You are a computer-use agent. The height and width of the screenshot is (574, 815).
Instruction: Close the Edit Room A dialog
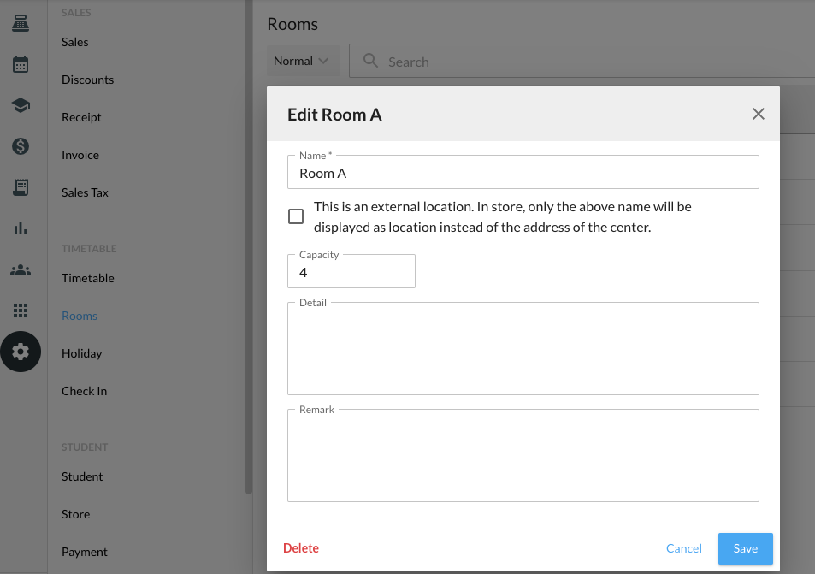click(x=758, y=114)
